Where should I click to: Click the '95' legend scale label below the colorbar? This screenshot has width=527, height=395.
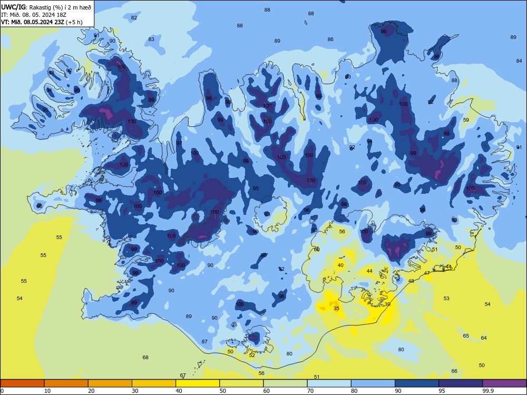442,391
